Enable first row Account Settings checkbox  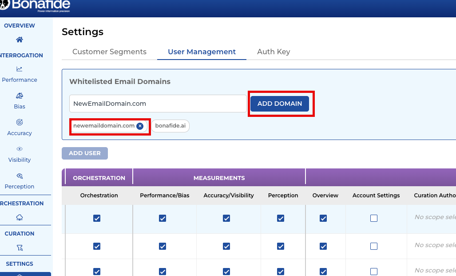point(374,218)
